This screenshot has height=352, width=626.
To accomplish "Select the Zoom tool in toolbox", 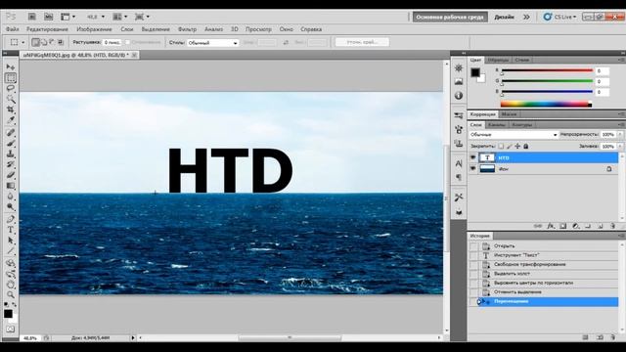I will [x=11, y=295].
